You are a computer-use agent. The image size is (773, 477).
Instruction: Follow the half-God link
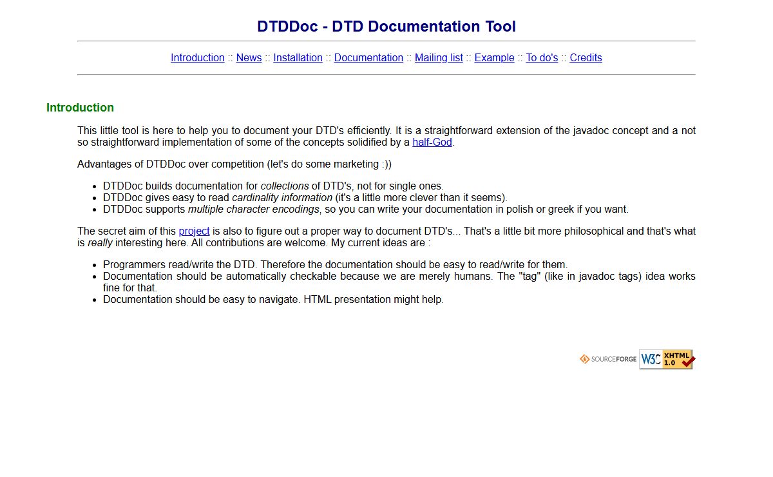pyautogui.click(x=432, y=142)
